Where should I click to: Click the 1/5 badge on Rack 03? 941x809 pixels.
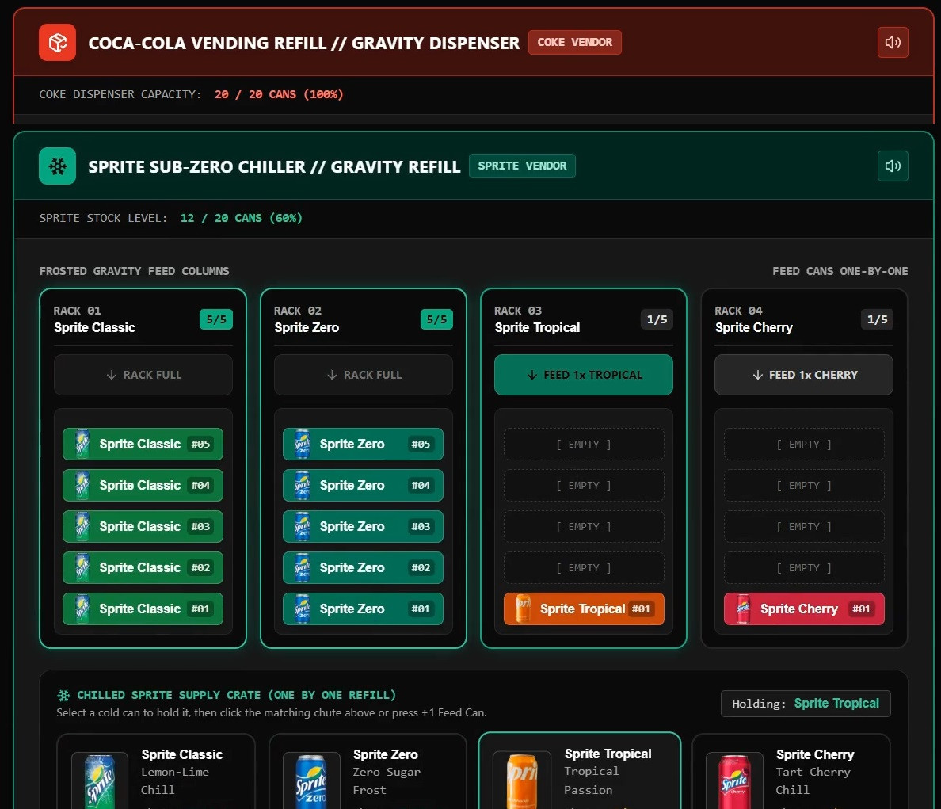click(657, 319)
